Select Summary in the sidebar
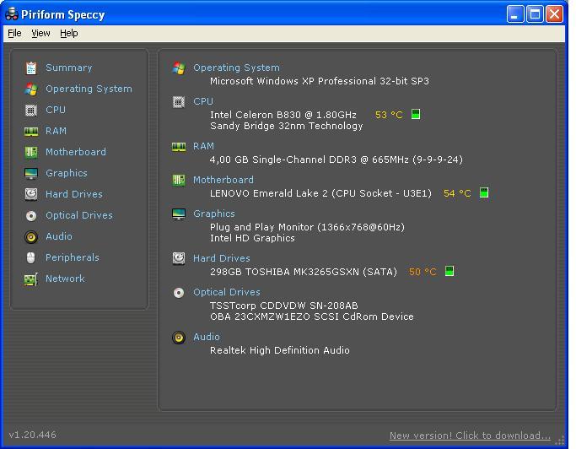 click(68, 68)
